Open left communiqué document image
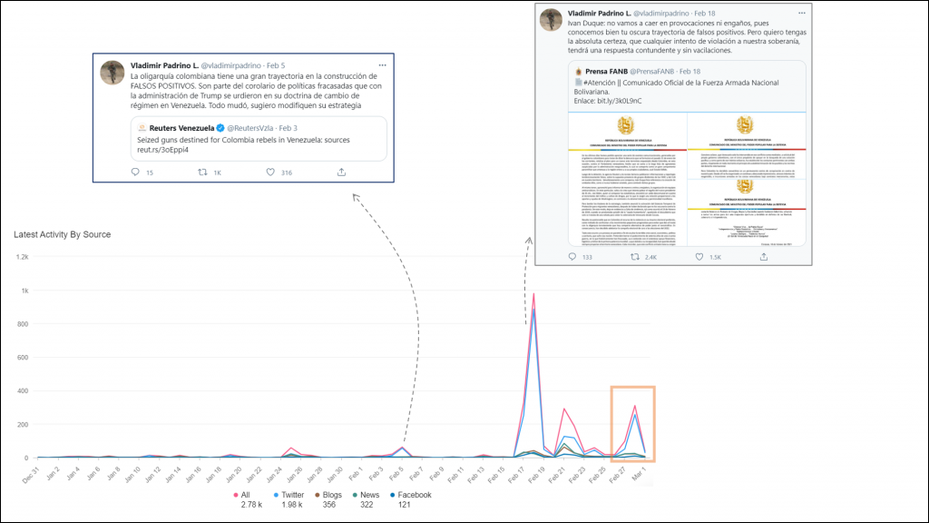The width and height of the screenshot is (929, 523). coord(628,179)
